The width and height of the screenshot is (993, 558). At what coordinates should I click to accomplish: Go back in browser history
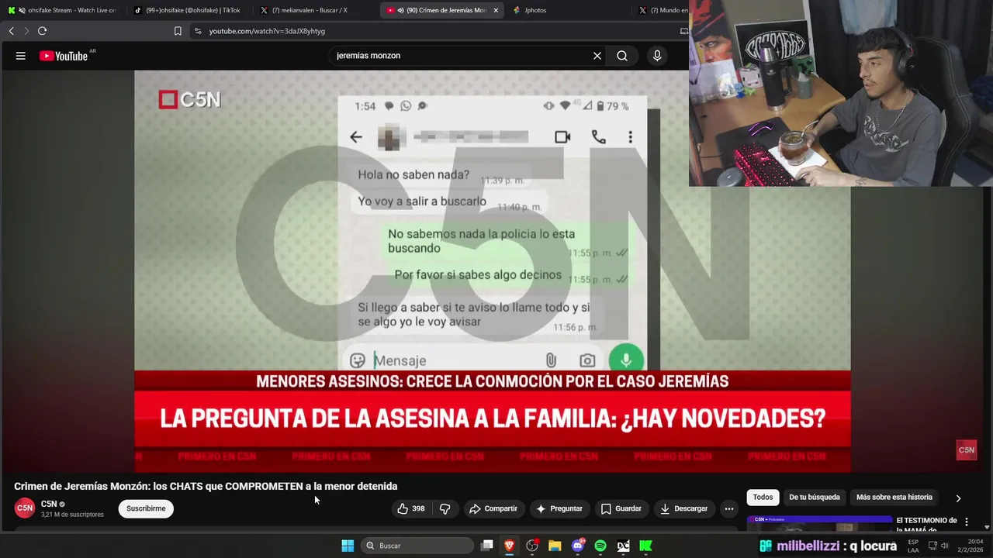[11, 31]
